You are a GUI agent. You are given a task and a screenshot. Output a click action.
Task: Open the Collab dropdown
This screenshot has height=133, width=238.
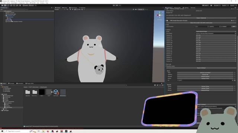click(205, 6)
